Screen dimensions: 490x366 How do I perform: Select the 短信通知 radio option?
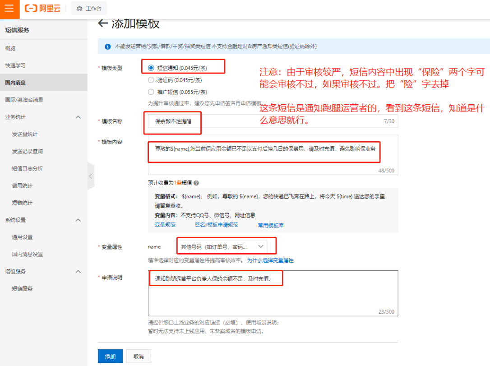(x=151, y=68)
